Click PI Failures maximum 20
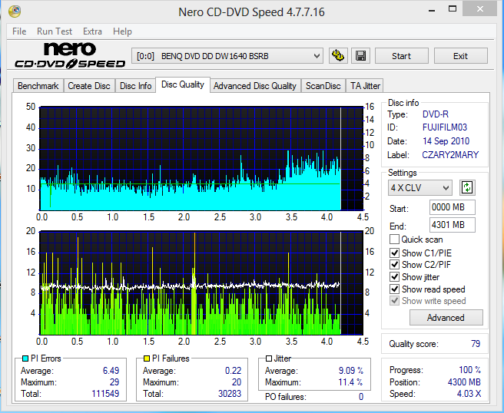Image resolution: width=504 pixels, height=413 pixels. (x=237, y=382)
